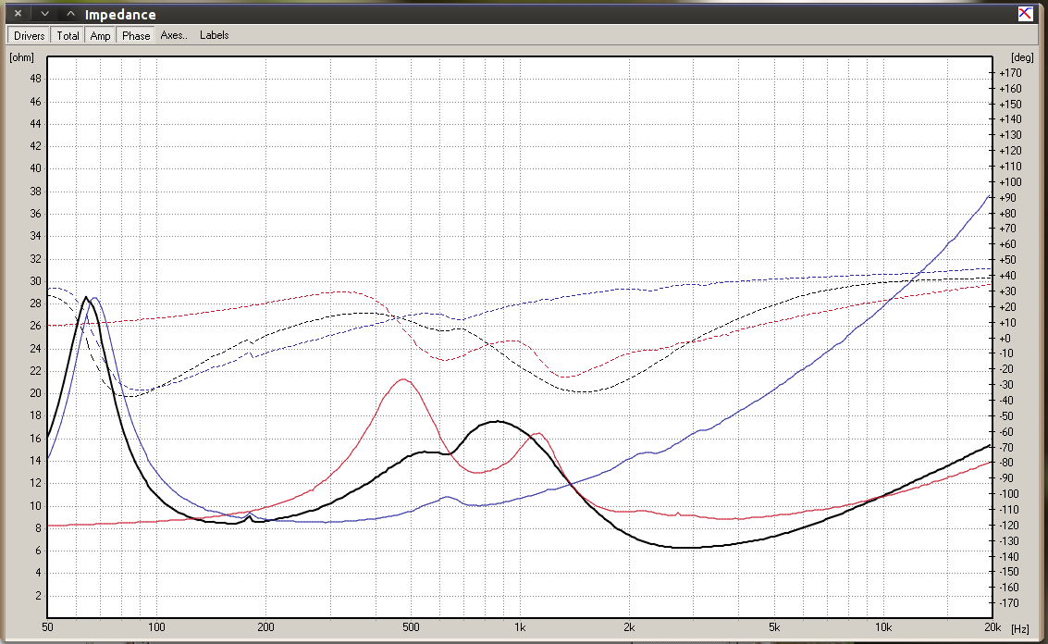The image size is (1048, 644).
Task: Click the [Hz] axis unit label
Action: click(x=1020, y=628)
